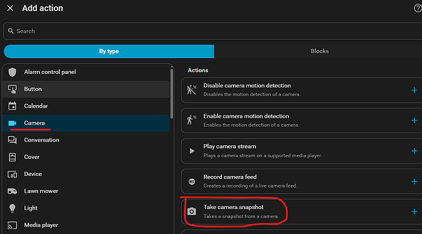Image resolution: width=422 pixels, height=234 pixels.
Task: Click 'Enables the motion detection of a camera.'
Action: (x=251, y=125)
